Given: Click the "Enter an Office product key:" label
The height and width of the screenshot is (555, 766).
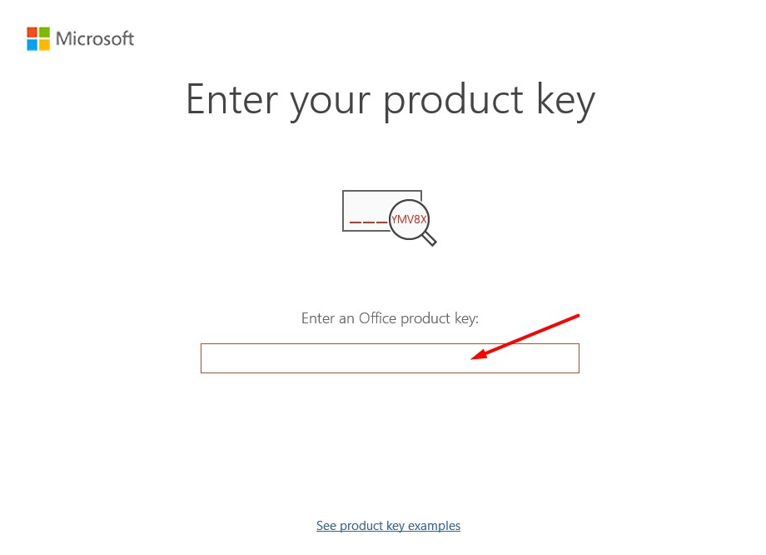Looking at the screenshot, I should tap(390, 318).
